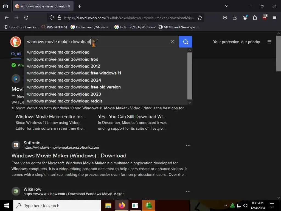Viewport: 281px width, 211px height.
Task: Switch to Firefox in the taskbar
Action: 122,206
